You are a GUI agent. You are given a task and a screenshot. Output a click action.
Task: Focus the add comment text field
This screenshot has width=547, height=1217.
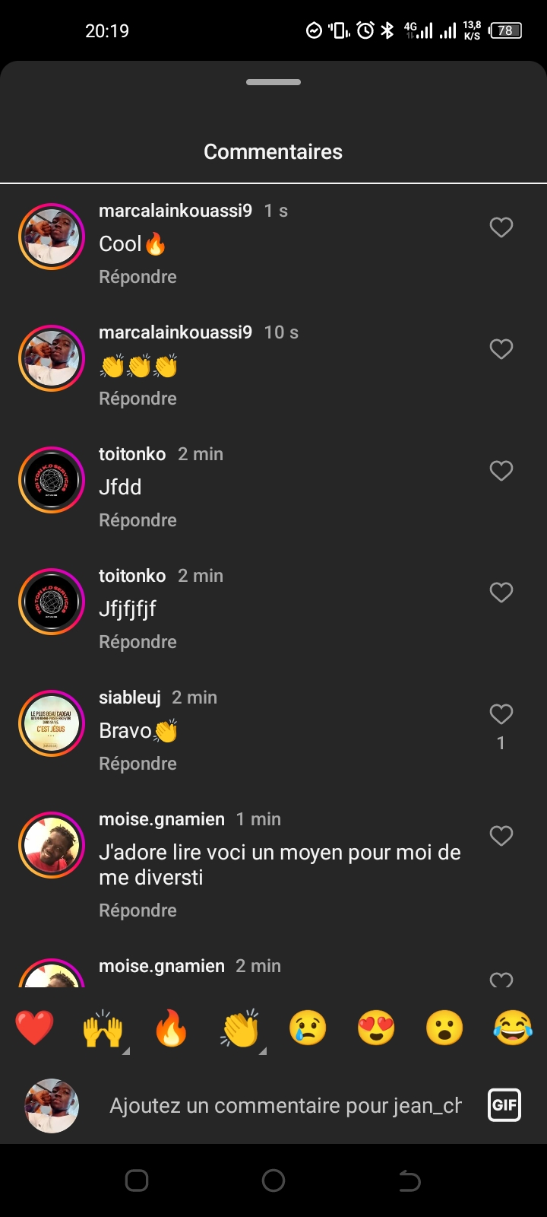[285, 1105]
